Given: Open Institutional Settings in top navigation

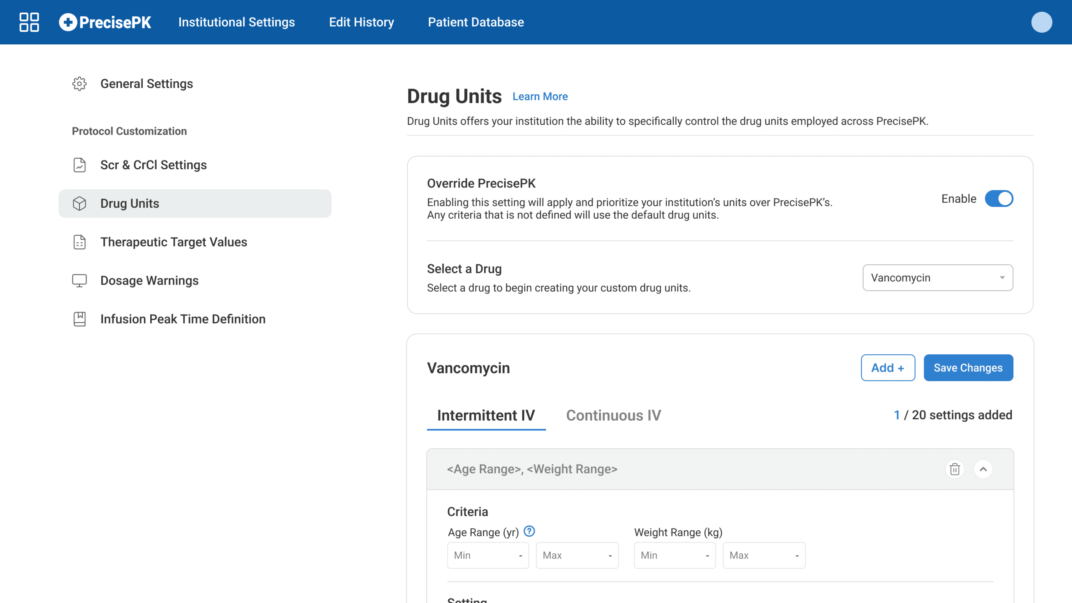Looking at the screenshot, I should coord(236,22).
